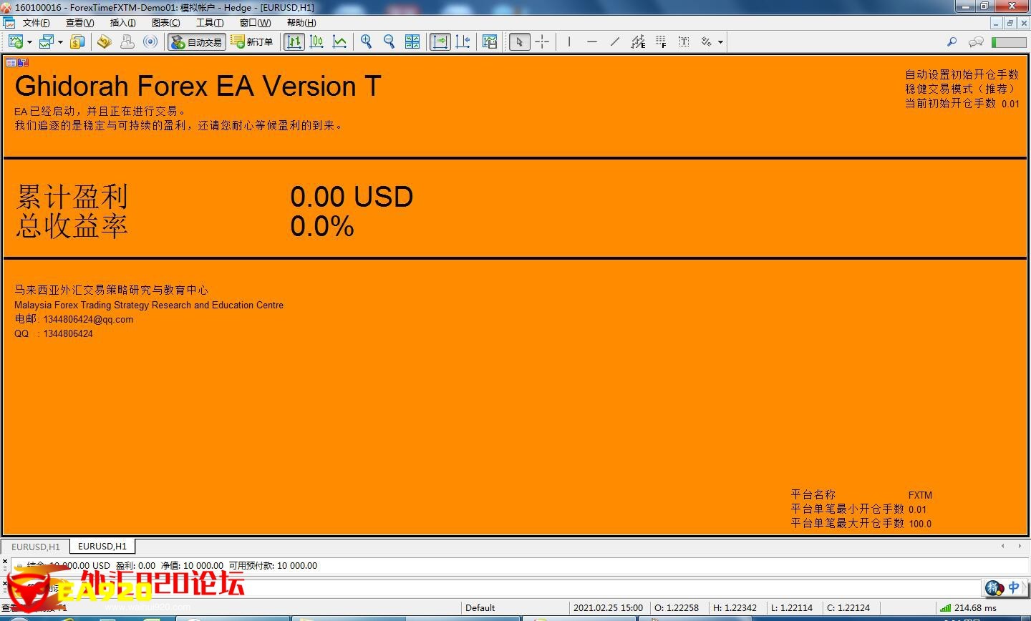Zoom in on the chart
Screen dimensions: 1031x621
(367, 42)
